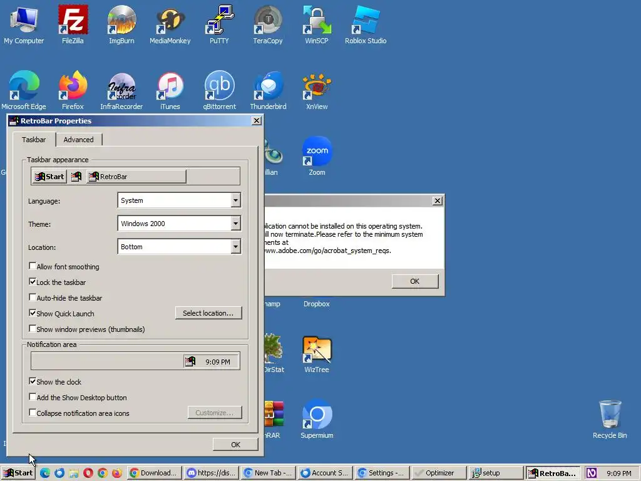Launch Supermium from the desktop
The image size is (641, 481).
pos(317,419)
